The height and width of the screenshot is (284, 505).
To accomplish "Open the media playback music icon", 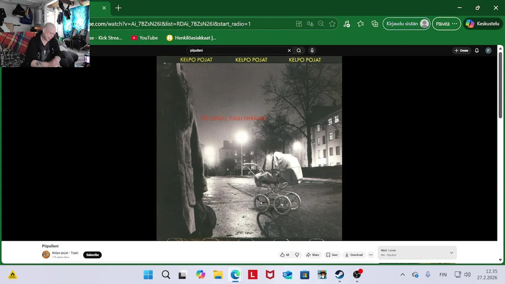I will pos(346,24).
